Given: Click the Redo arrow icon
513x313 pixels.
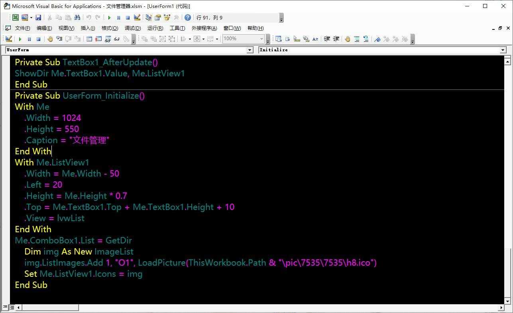Looking at the screenshot, I should click(98, 17).
